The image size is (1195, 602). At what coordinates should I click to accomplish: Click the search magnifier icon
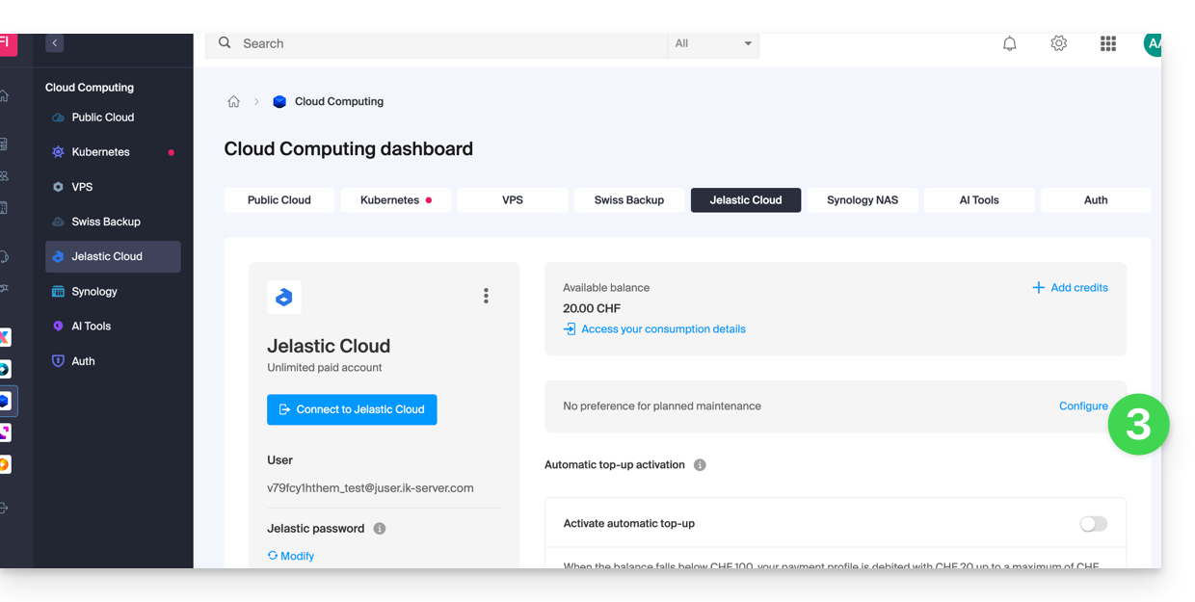tap(225, 43)
